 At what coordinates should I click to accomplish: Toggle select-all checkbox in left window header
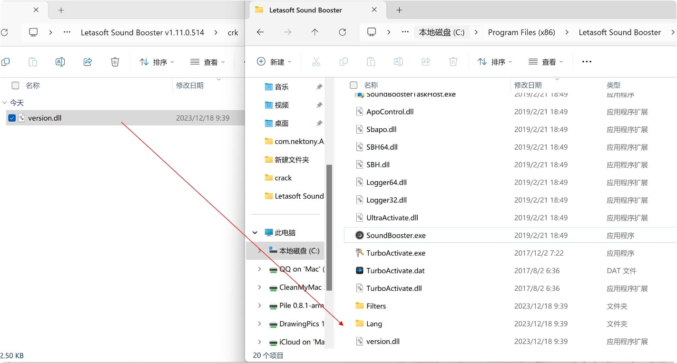click(x=15, y=86)
